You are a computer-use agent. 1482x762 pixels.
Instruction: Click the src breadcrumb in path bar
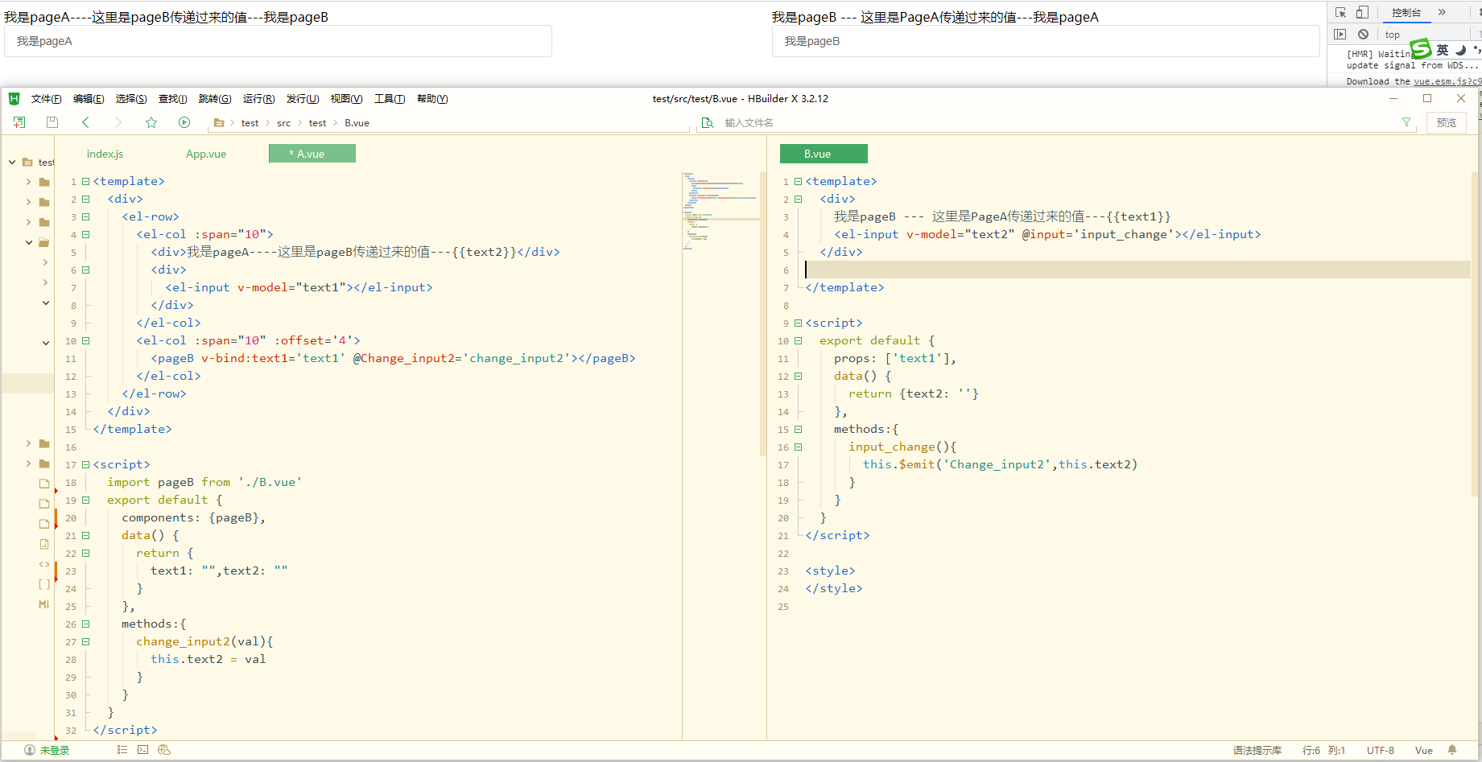(x=284, y=123)
